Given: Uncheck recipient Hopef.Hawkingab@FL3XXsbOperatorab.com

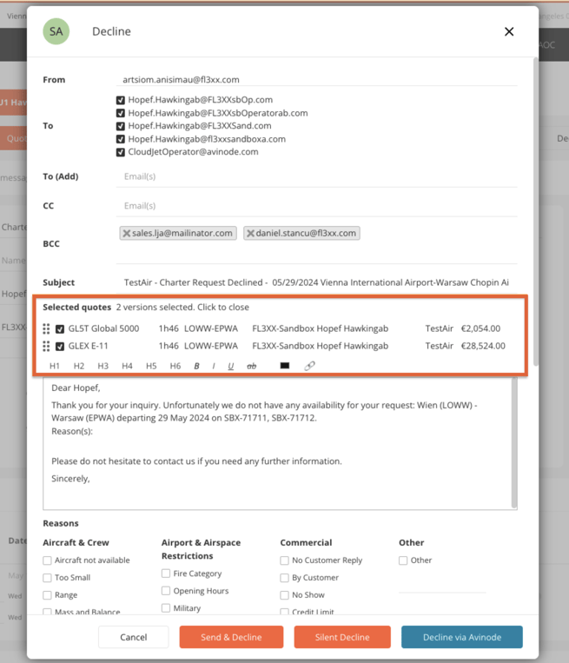Looking at the screenshot, I should point(121,113).
